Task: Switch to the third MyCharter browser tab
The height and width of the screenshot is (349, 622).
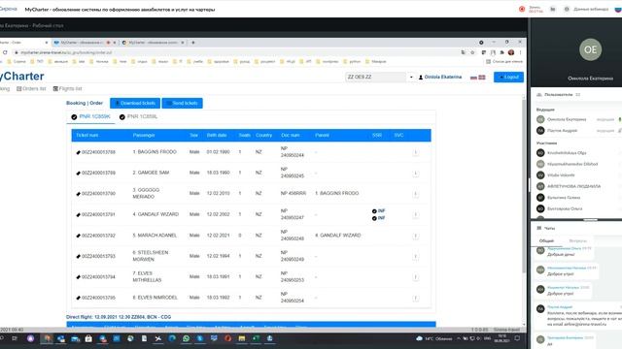Action: 153,43
